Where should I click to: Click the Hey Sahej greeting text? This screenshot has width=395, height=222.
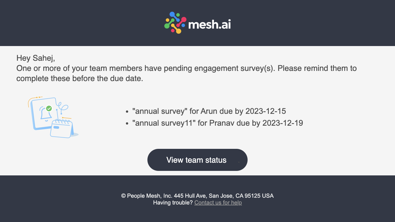36,58
